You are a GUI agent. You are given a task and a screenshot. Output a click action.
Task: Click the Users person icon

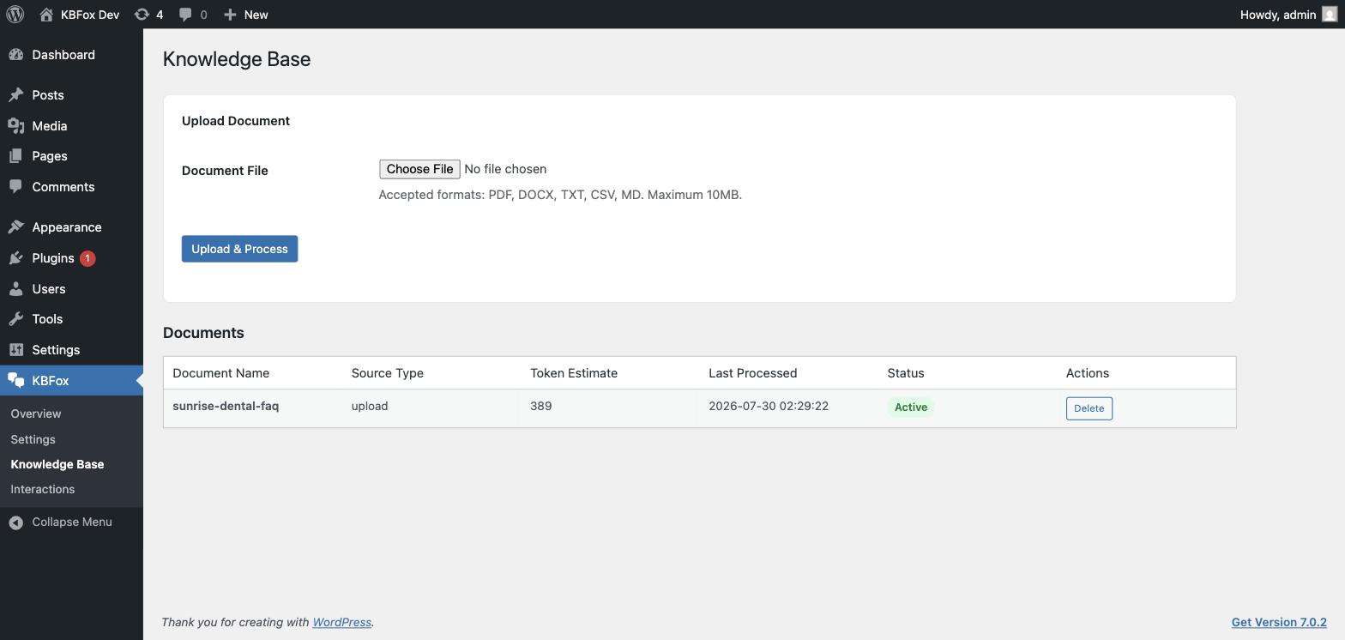point(16,289)
